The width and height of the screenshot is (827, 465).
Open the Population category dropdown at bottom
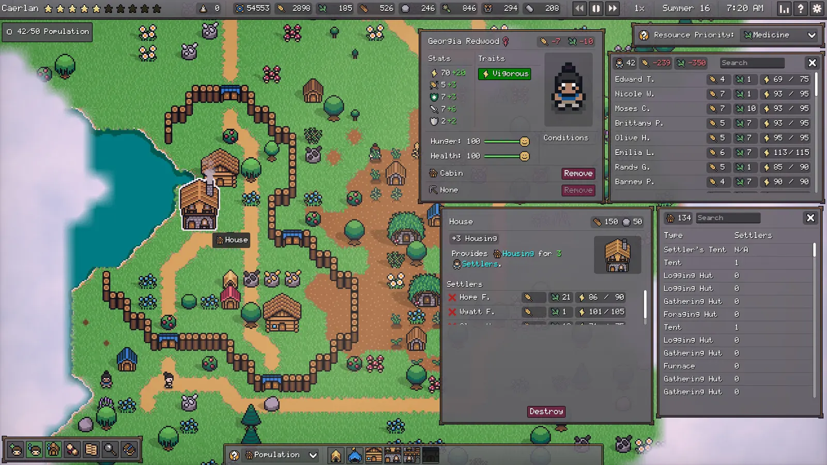pyautogui.click(x=281, y=455)
